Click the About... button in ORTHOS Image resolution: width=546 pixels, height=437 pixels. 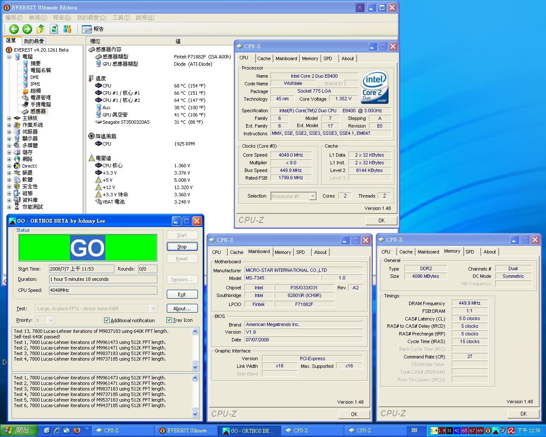182,309
